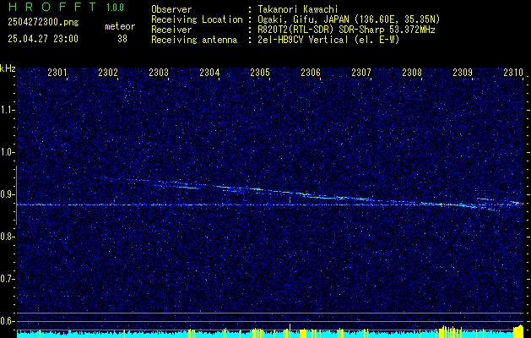Click the timestamp 25.04.27 23:00
Screen dimensions: 531x338
pos(43,39)
